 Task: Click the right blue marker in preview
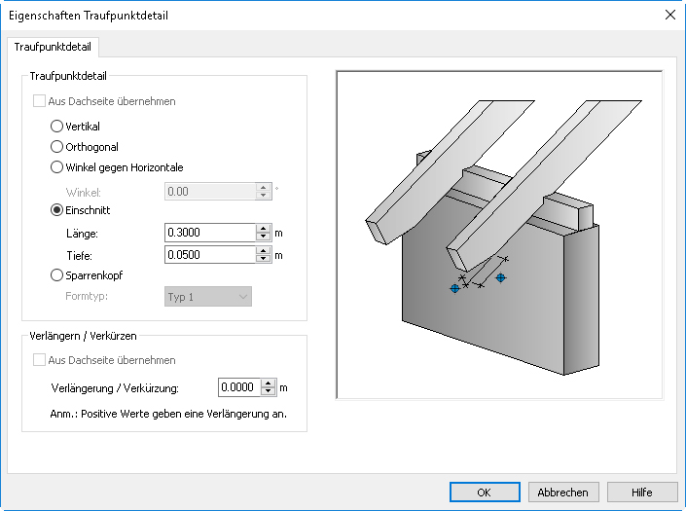point(501,277)
